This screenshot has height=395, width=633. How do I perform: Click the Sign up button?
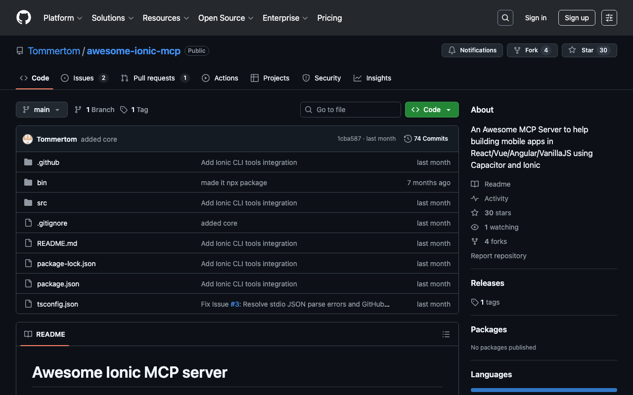(x=576, y=18)
